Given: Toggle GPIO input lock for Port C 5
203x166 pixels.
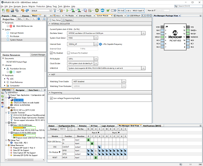Looking at the screenshot, I should (125, 150).
